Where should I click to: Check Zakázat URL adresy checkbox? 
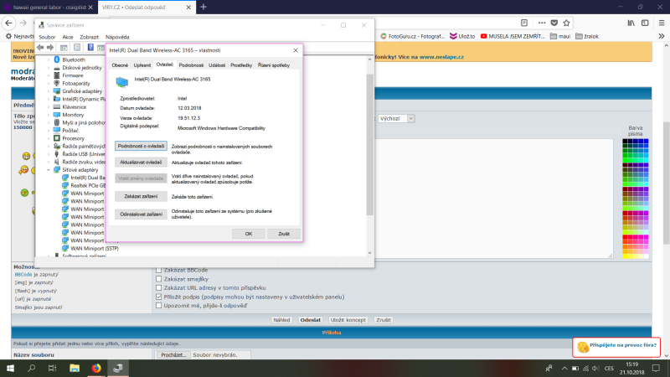coord(158,288)
